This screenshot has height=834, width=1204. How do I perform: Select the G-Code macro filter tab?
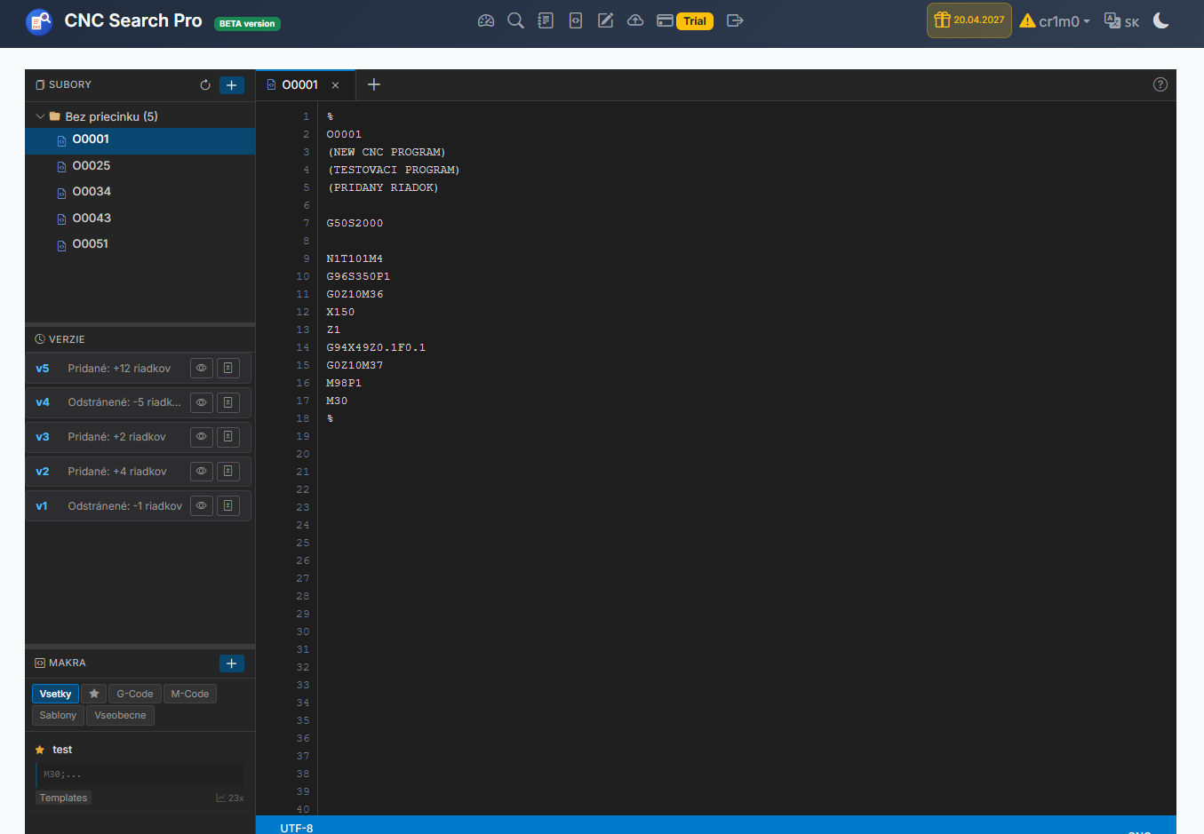coord(135,694)
